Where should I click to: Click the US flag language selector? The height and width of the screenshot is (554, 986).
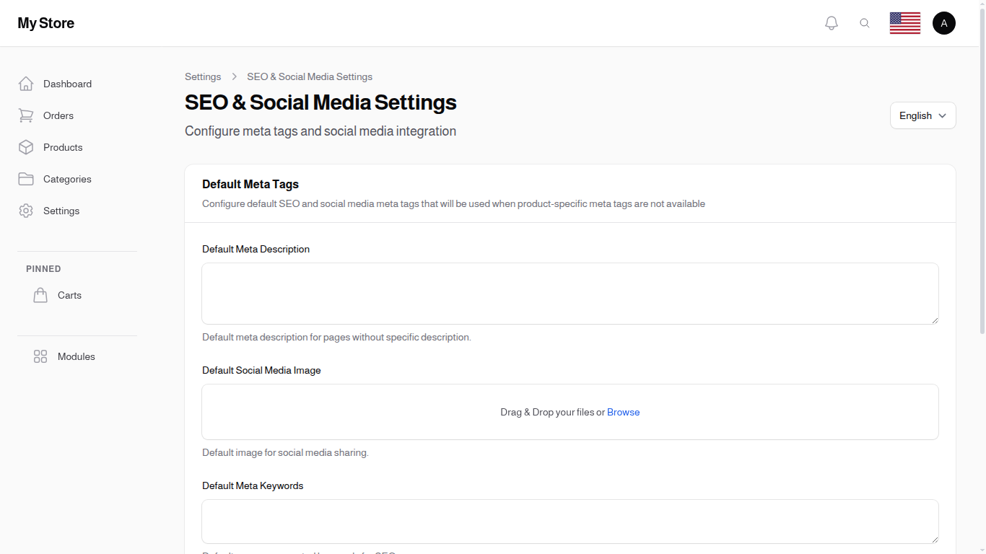click(x=904, y=22)
